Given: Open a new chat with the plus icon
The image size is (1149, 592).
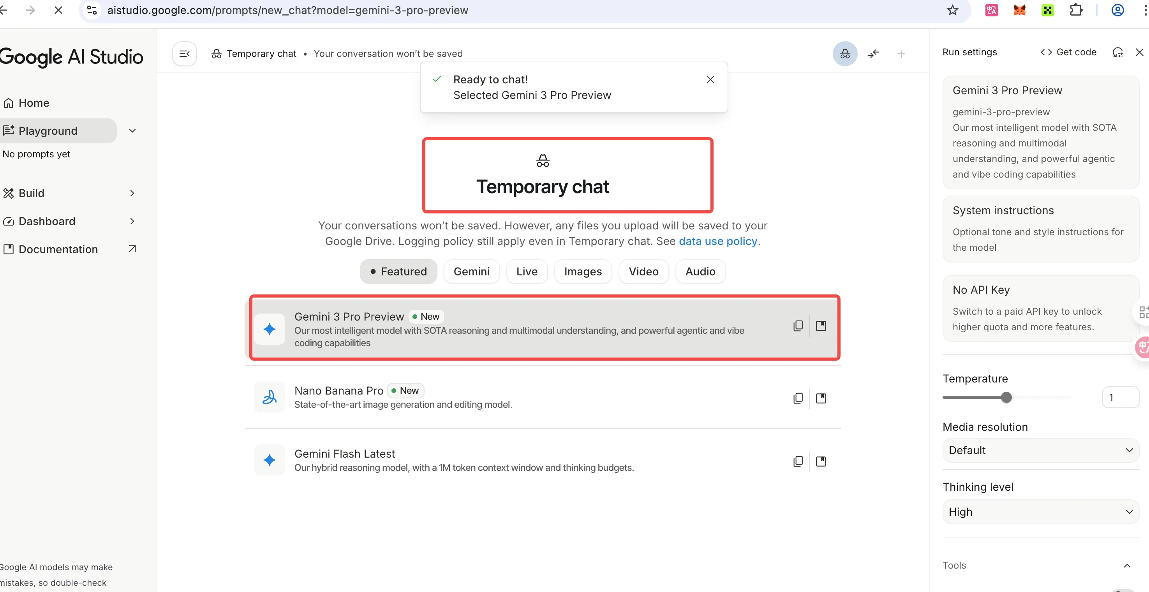Looking at the screenshot, I should click(901, 53).
